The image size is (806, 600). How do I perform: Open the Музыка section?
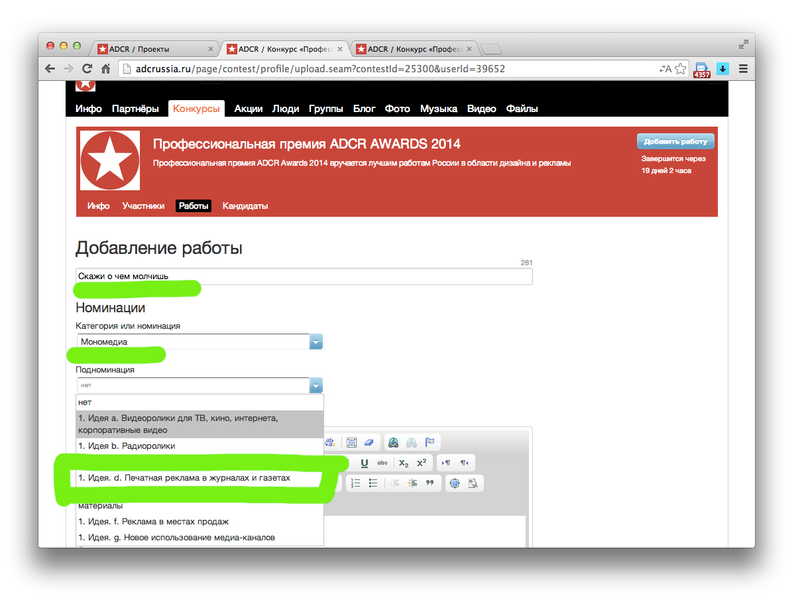(439, 109)
